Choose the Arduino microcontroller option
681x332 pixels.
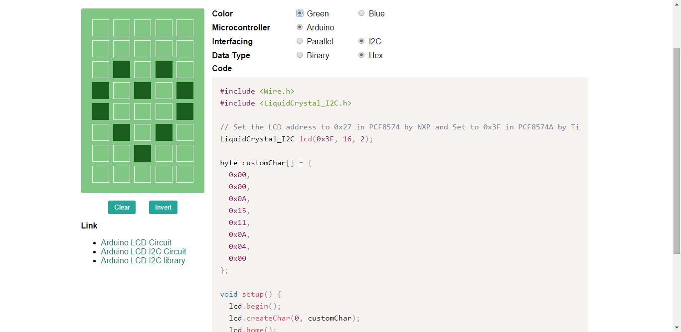pos(300,27)
